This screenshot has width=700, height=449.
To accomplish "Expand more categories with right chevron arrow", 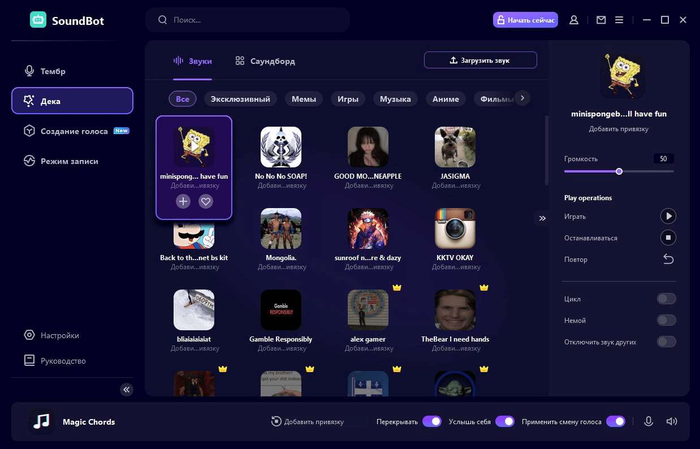I will click(x=522, y=98).
